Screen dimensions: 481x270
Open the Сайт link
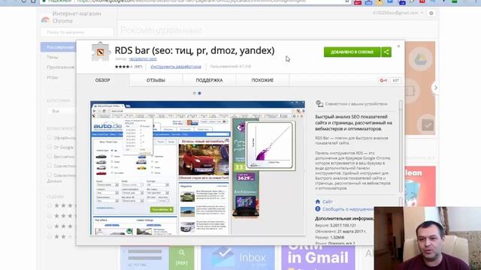point(328,202)
